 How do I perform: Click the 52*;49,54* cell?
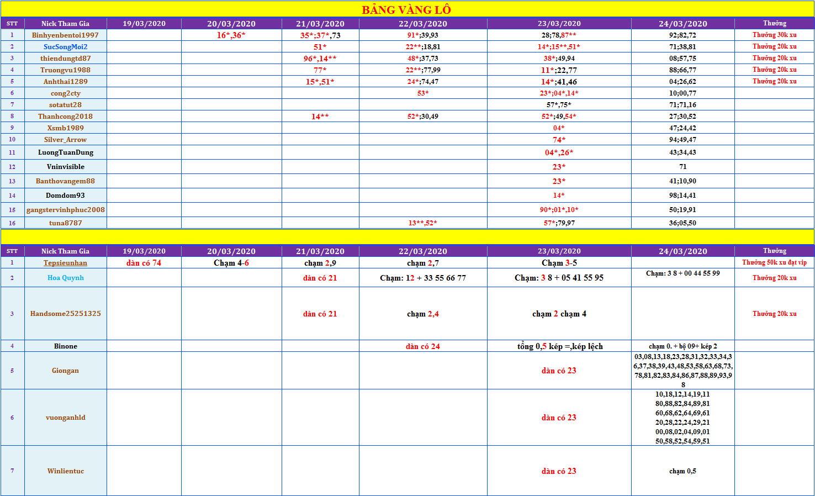559,116
